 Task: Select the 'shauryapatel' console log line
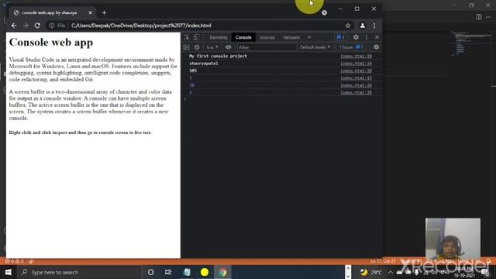(203, 64)
